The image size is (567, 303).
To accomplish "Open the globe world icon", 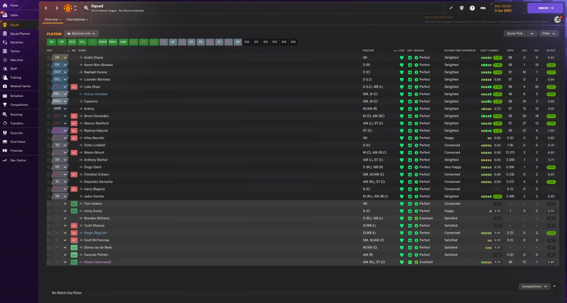I will point(462,8).
